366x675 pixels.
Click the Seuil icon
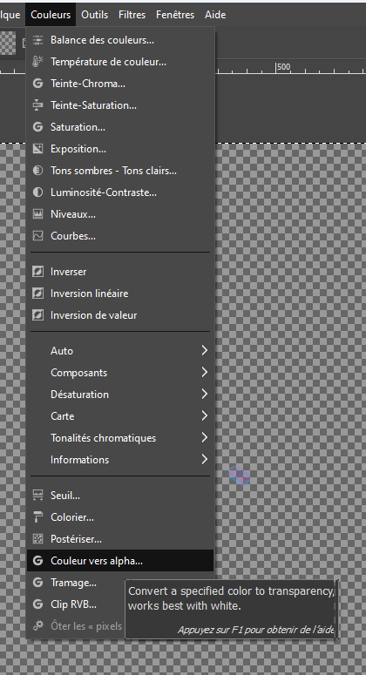coord(37,496)
